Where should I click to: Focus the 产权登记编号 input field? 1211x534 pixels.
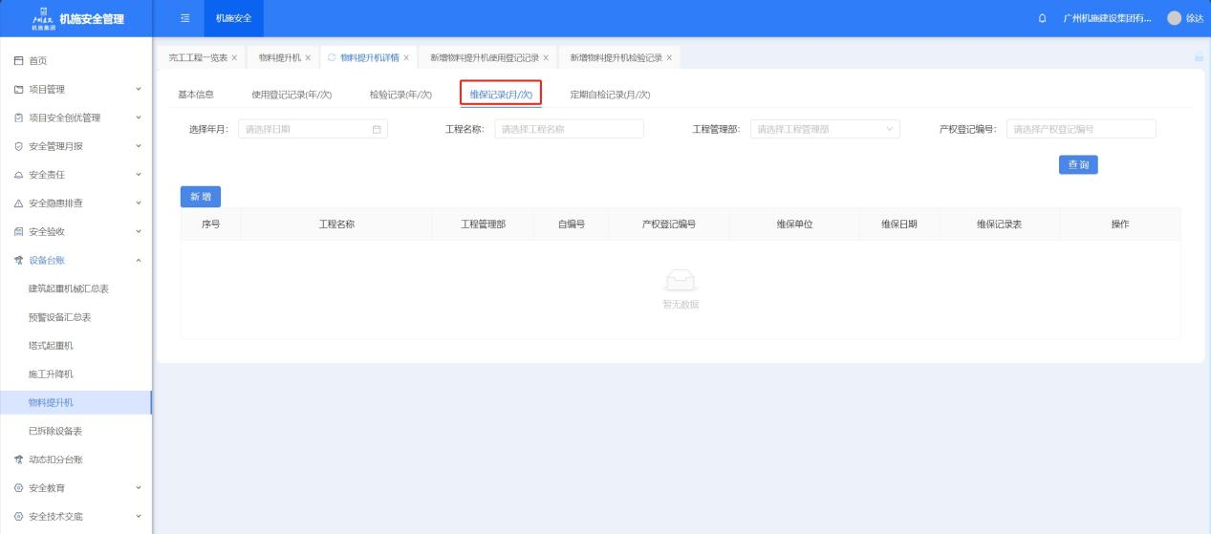(1080, 129)
